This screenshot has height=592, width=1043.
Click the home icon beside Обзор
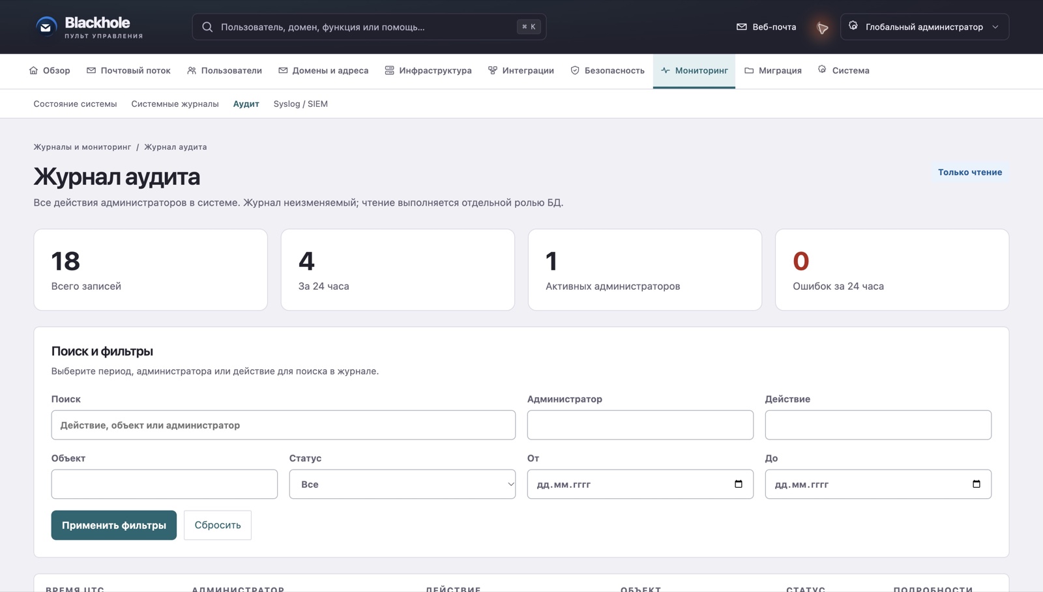coord(33,70)
